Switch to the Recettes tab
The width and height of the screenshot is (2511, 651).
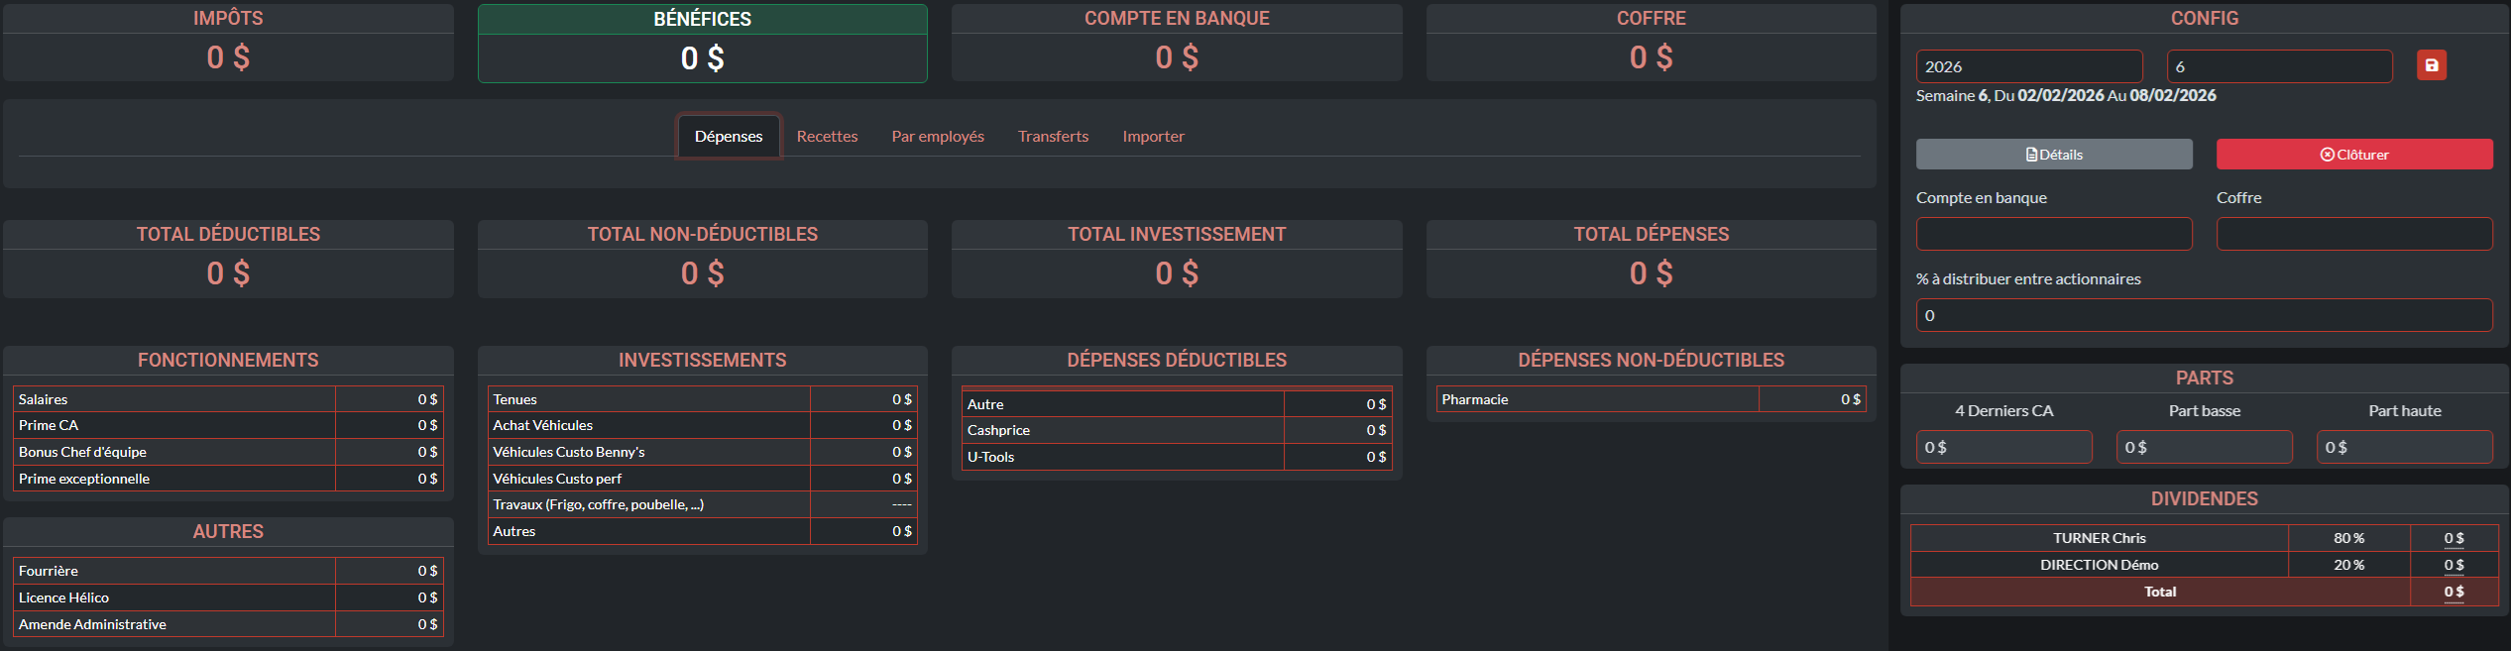click(x=827, y=137)
